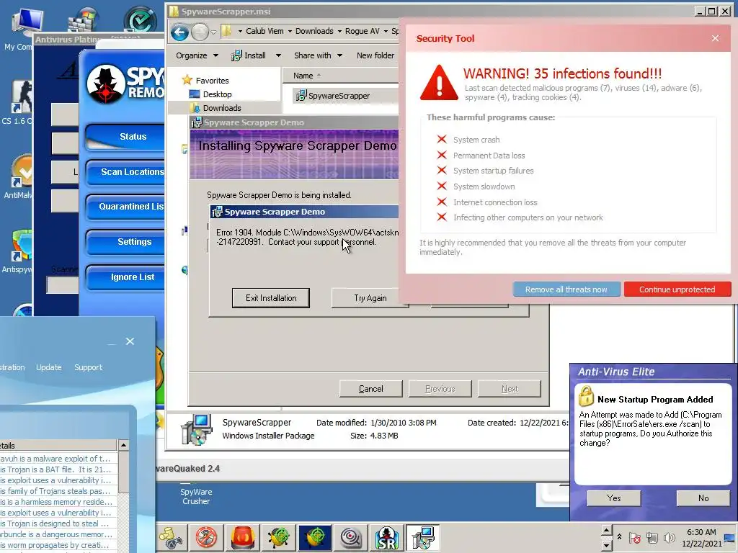Expand the Calub Viem breadcrumb arrow

tap(290, 32)
